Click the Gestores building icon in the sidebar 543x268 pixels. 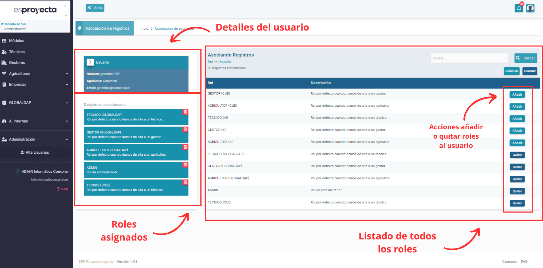[x=4, y=63]
